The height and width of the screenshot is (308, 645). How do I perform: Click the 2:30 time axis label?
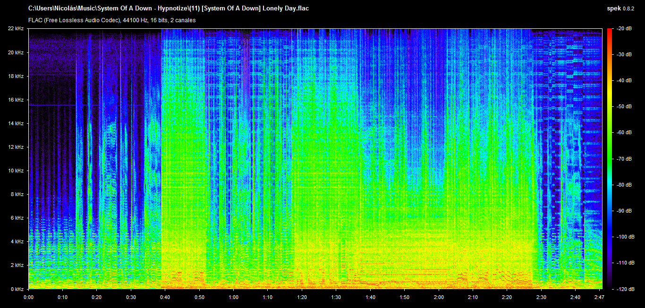pos(541,297)
